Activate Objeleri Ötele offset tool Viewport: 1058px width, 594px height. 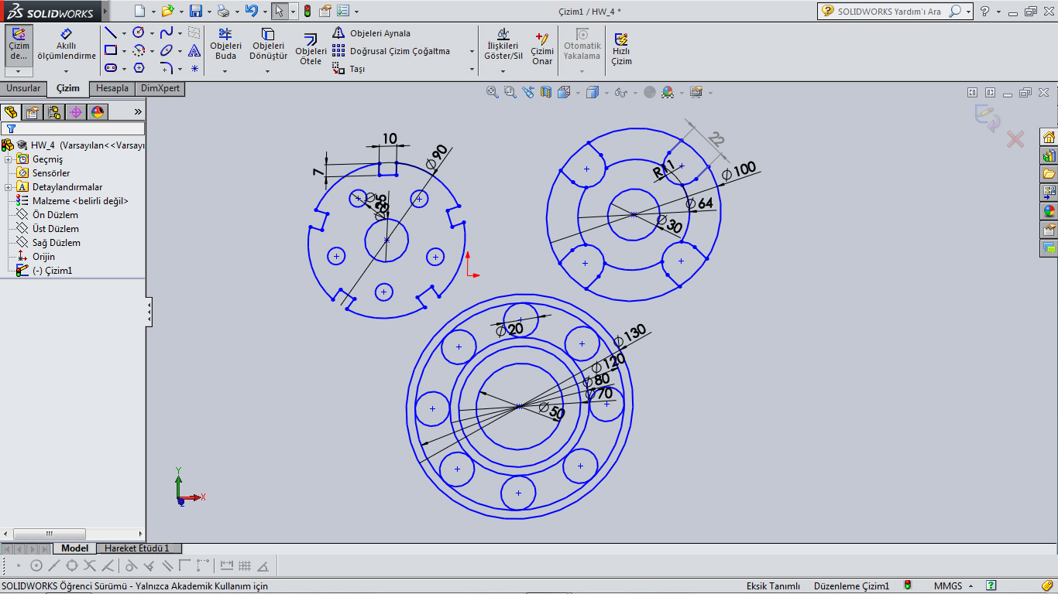pos(311,49)
